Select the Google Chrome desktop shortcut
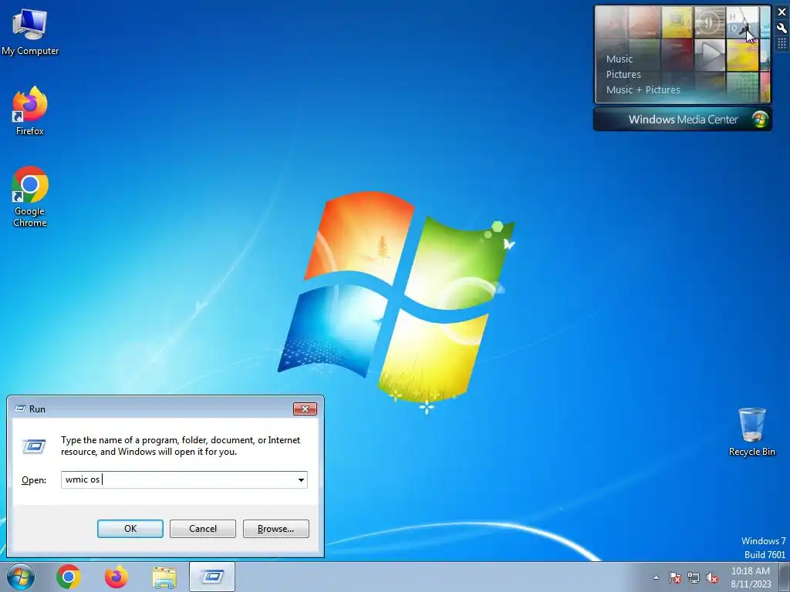790x592 pixels. tap(30, 197)
